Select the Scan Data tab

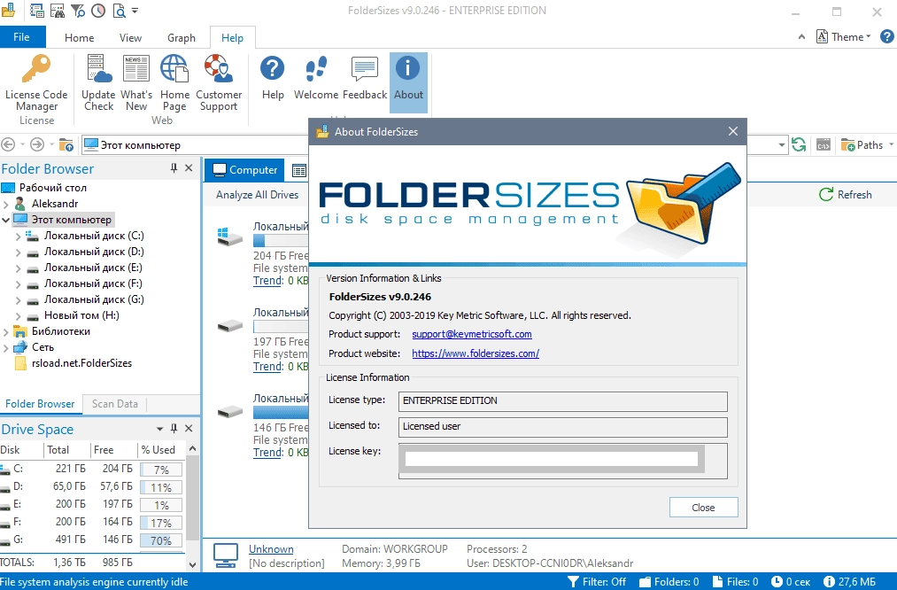[115, 403]
